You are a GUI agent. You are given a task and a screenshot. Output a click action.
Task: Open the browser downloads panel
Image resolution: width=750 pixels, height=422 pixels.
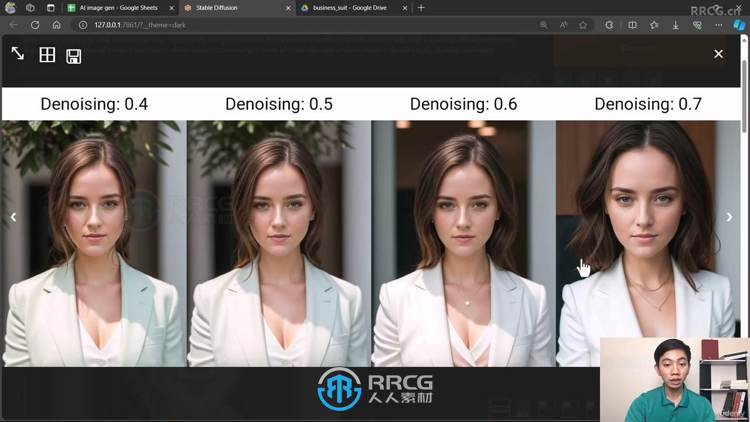point(676,25)
